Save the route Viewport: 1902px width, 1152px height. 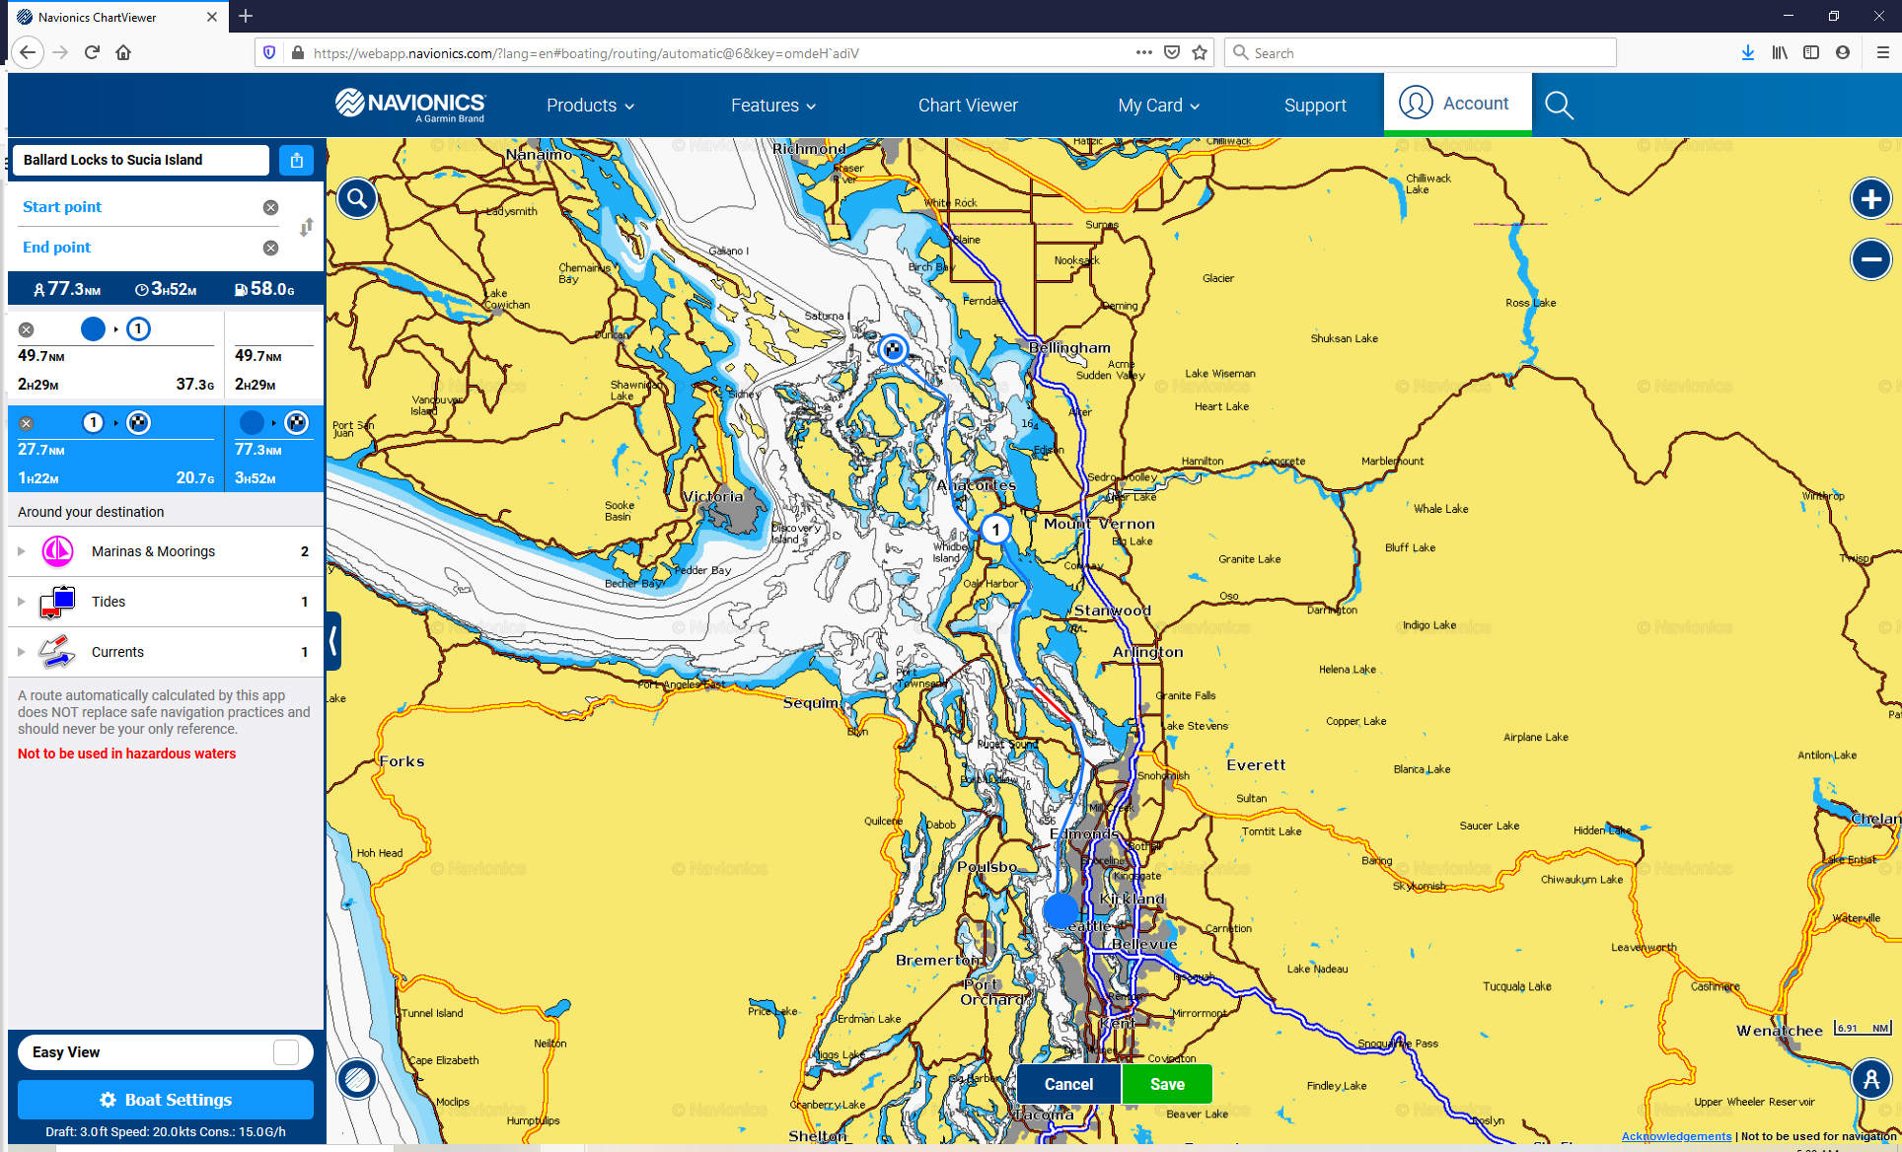click(1167, 1084)
